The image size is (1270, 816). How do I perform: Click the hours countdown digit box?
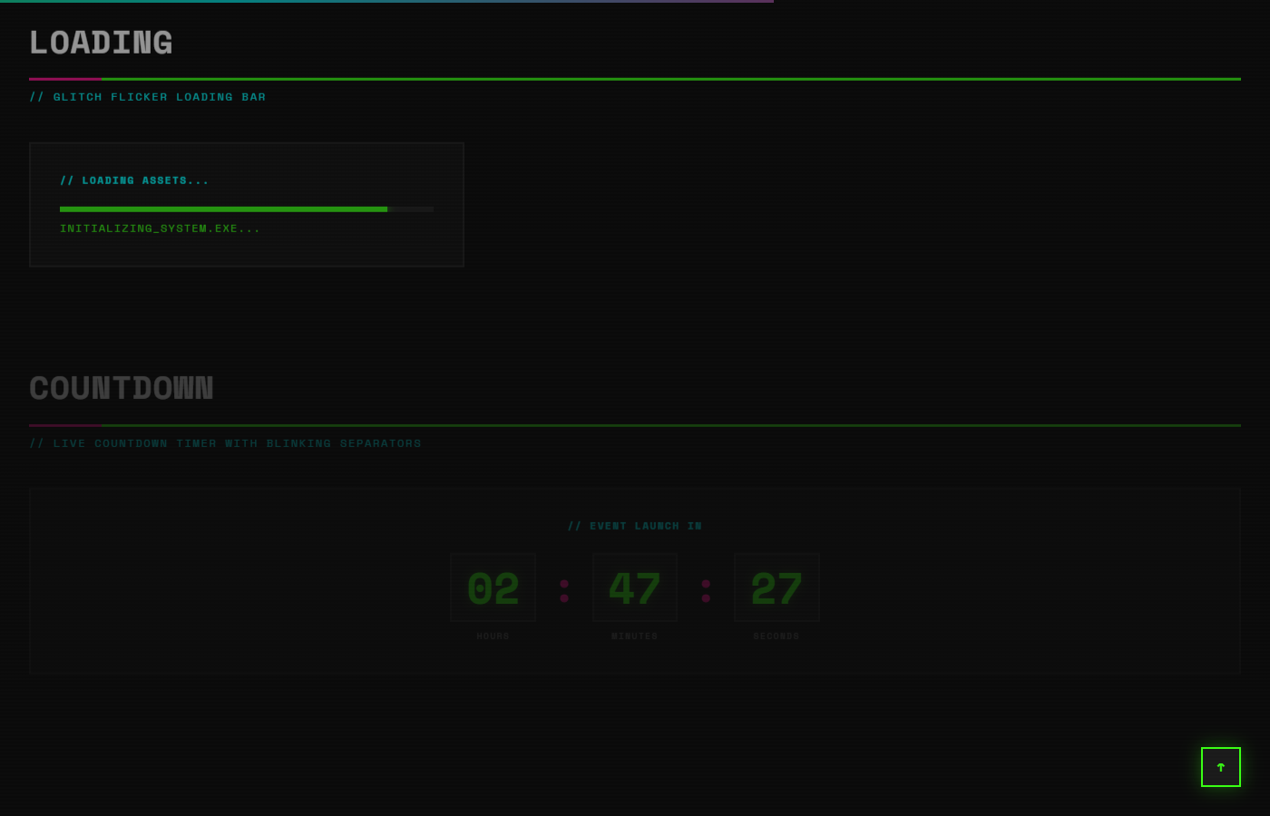click(493, 588)
